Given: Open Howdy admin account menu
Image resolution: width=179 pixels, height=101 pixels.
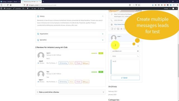Looking at the screenshot, I should pyautogui.click(x=169, y=9).
